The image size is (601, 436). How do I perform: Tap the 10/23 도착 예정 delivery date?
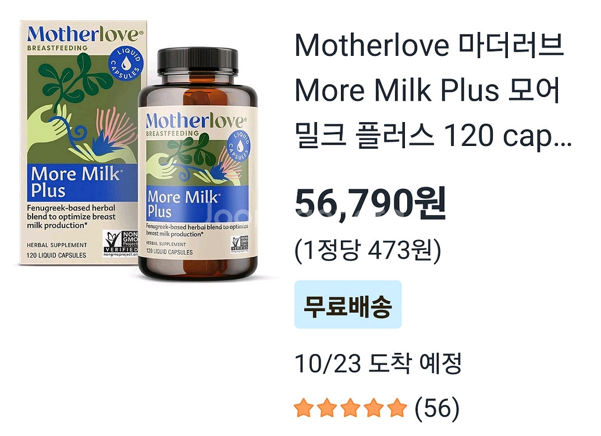coord(378,363)
